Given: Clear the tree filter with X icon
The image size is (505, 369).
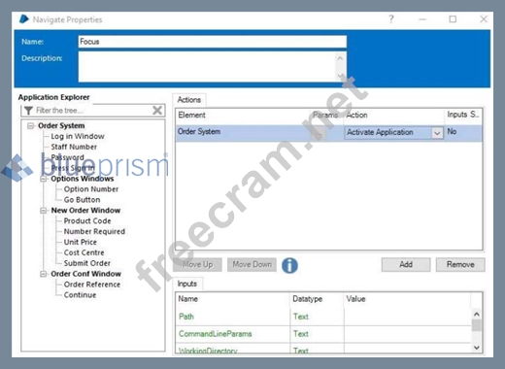Looking at the screenshot, I should [157, 111].
